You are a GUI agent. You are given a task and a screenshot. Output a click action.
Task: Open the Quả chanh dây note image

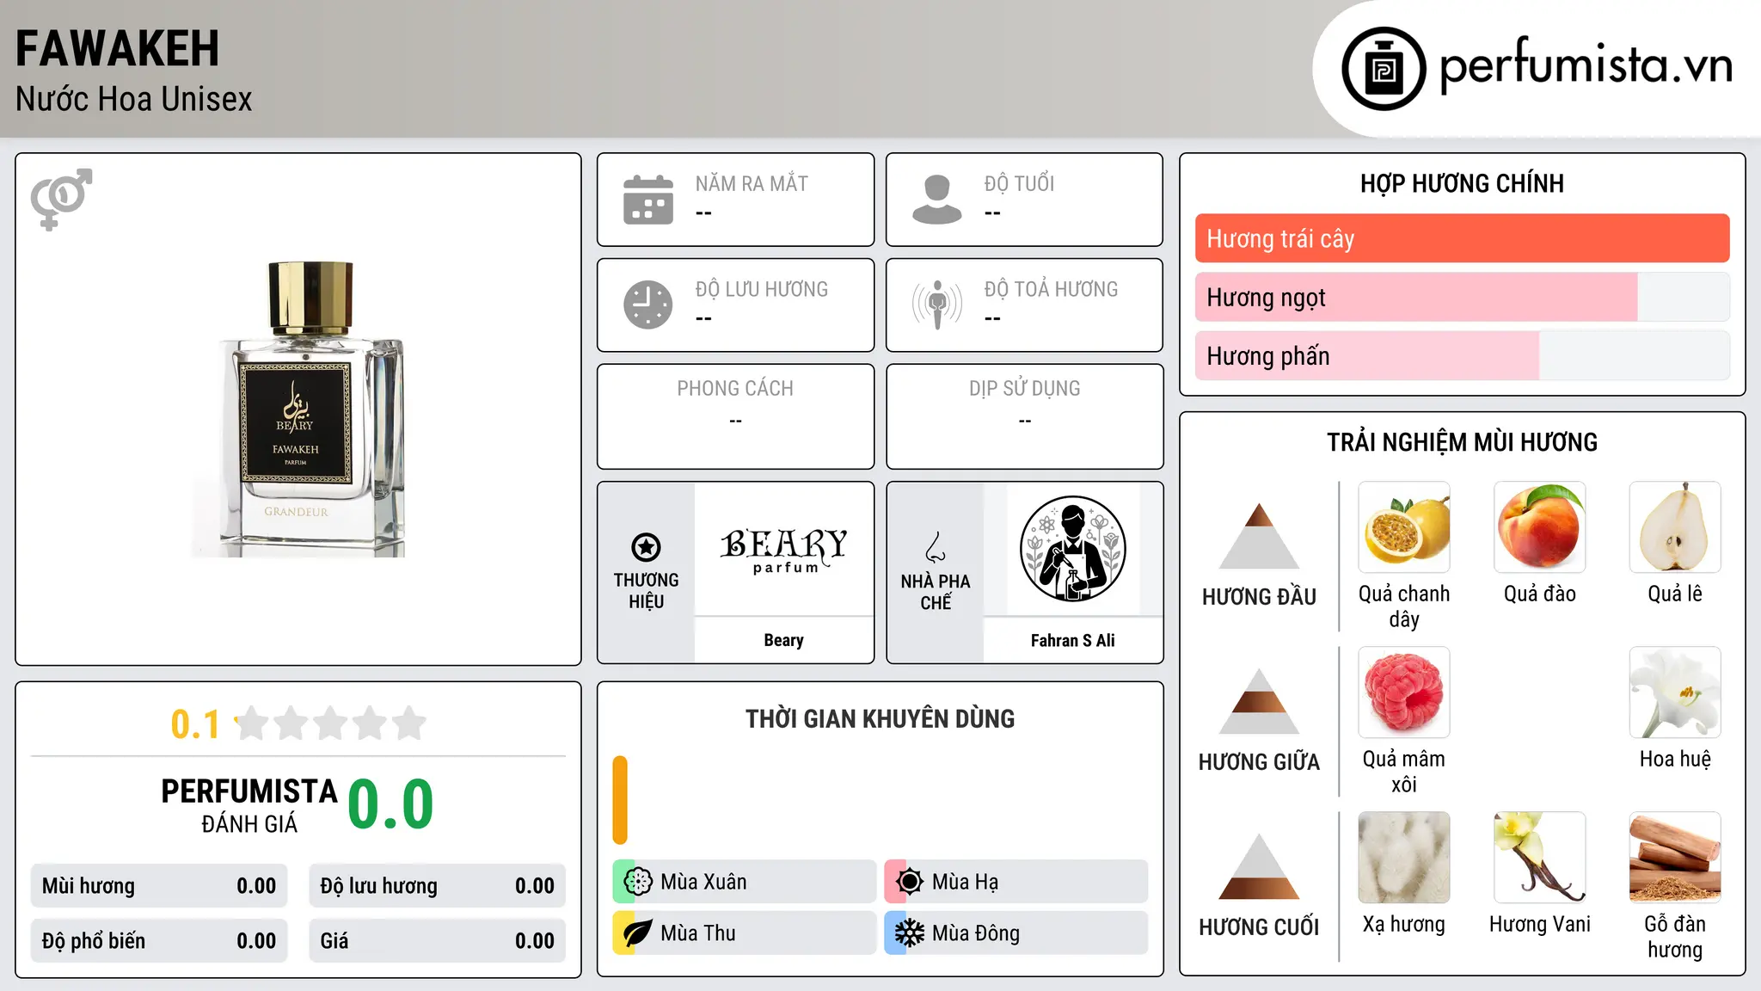point(1404,527)
